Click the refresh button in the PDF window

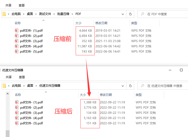click(x=130, y=14)
